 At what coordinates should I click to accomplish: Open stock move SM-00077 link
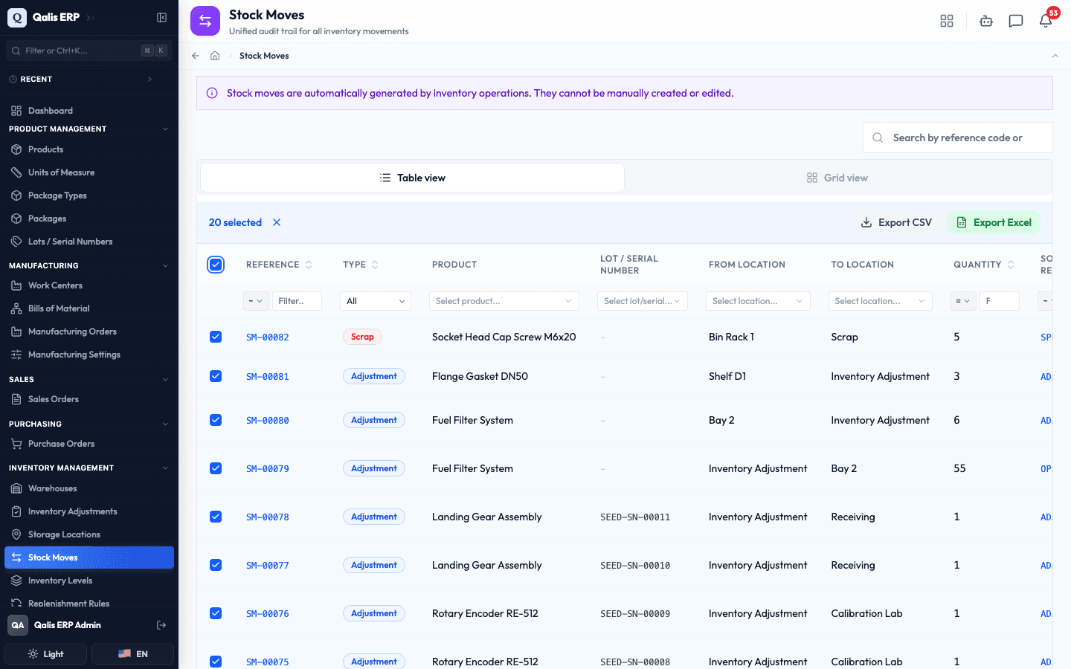[x=268, y=566]
